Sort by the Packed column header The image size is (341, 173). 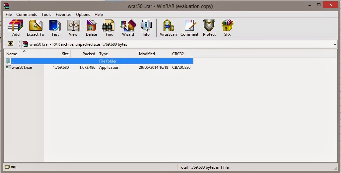pyautogui.click(x=84, y=54)
